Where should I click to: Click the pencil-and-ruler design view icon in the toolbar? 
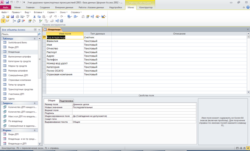(x=103, y=16)
